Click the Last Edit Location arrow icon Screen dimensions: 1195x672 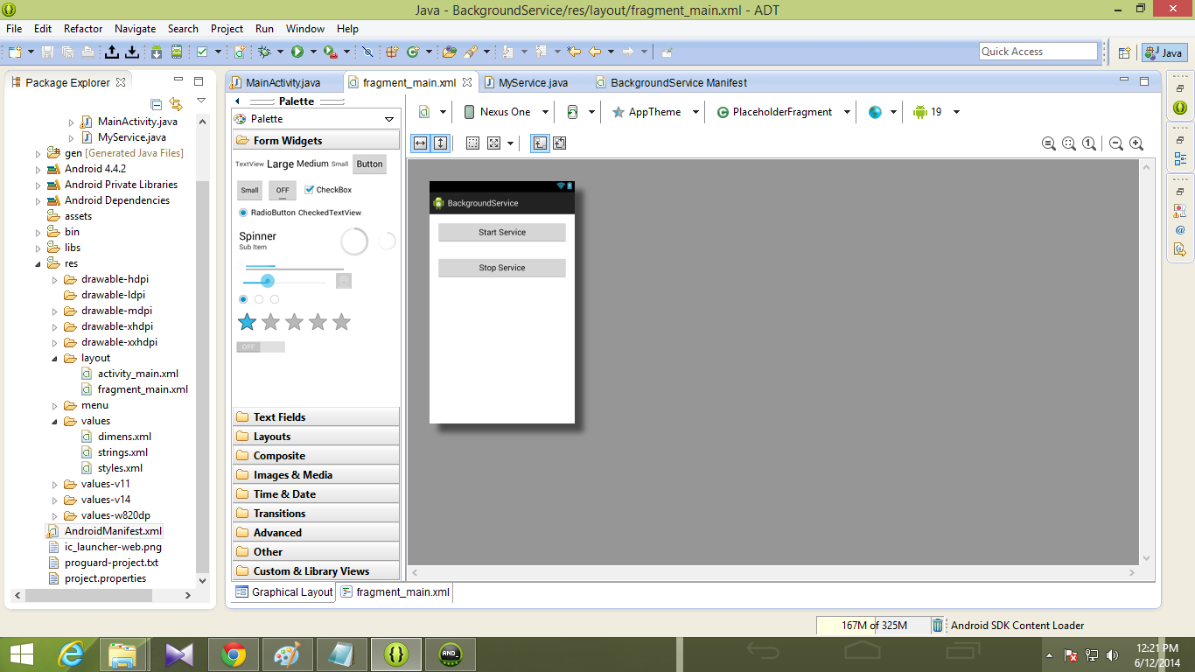coord(574,52)
